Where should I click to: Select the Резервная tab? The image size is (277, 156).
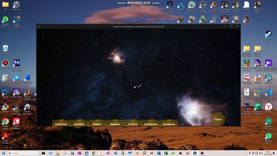pos(169,123)
